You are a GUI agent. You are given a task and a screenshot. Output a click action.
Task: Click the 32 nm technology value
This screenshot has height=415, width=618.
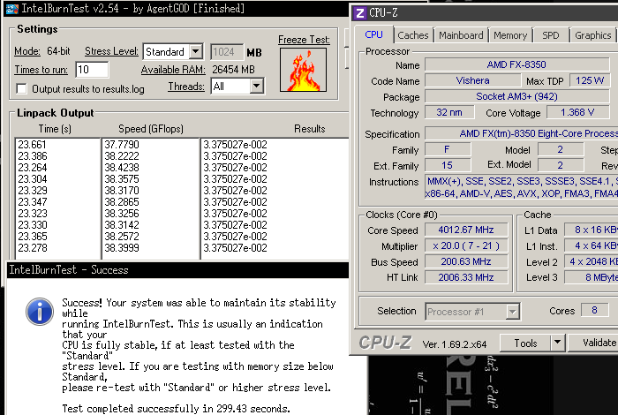pyautogui.click(x=448, y=113)
